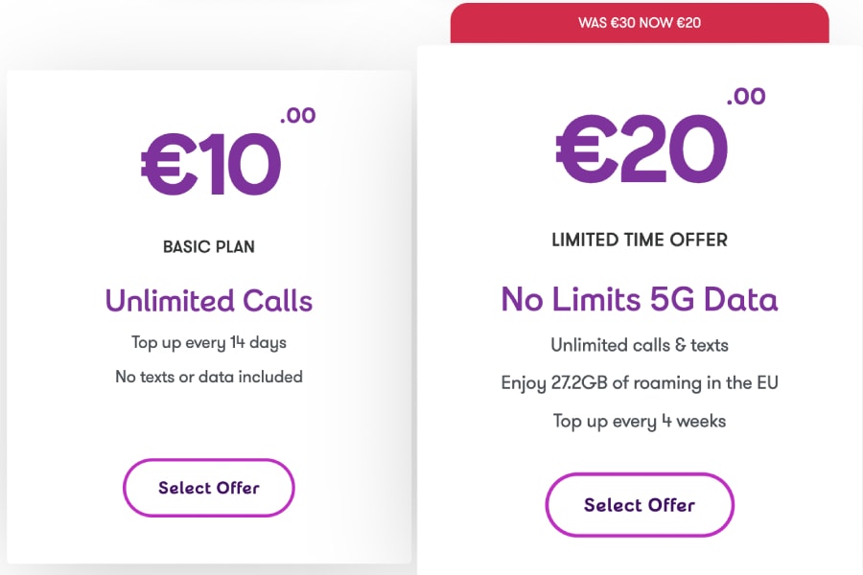Click Select Offer on the €20 plan
This screenshot has width=863, height=575.
(x=640, y=505)
